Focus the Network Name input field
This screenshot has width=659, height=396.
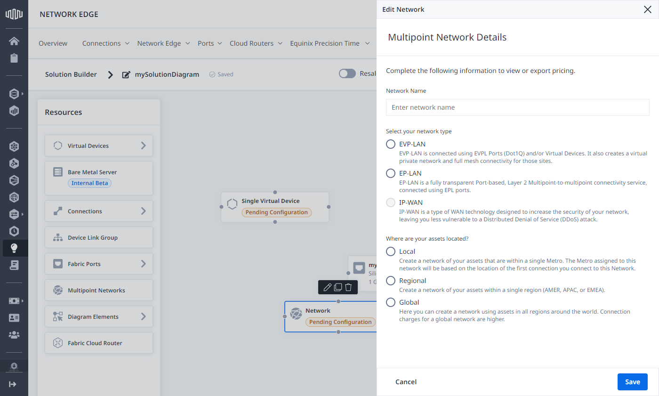click(518, 107)
